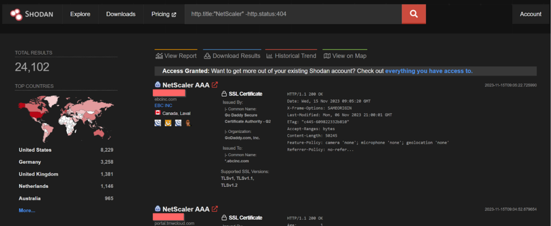Screen dimensions: 551x226
Task: Switch to View on Map
Action: click(345, 56)
